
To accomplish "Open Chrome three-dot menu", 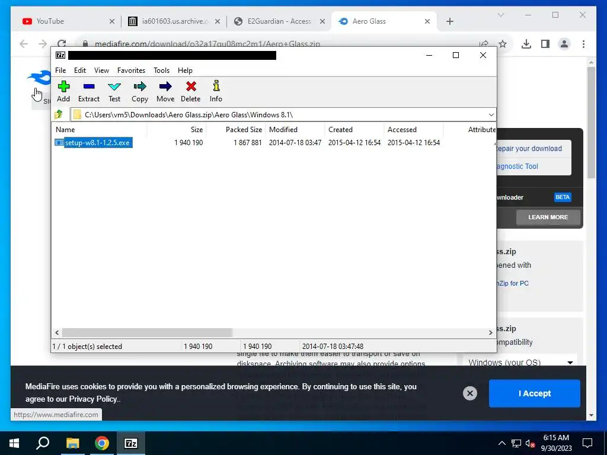I will [x=583, y=44].
